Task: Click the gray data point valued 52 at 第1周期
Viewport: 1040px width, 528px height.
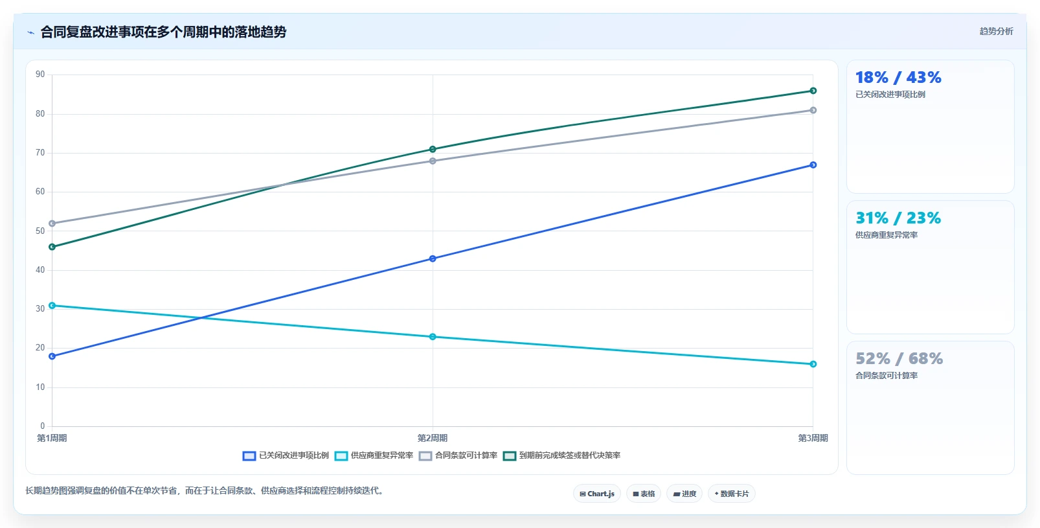Action: point(52,224)
